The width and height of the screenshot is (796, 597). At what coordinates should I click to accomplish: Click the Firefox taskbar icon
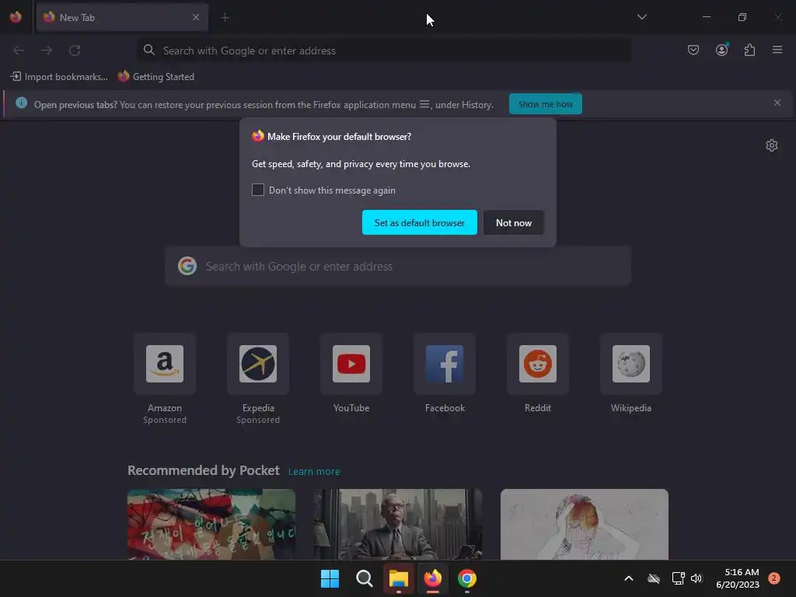click(432, 578)
